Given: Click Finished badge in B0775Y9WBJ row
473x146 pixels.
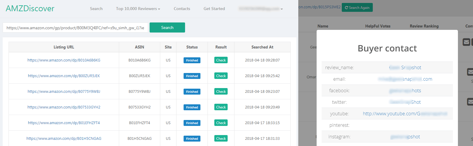Looking at the screenshot, I should [192, 92].
